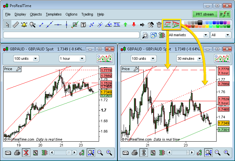Expand the All markets dropdown
Viewport: 235px width, 161px height.
pyautogui.click(x=188, y=35)
